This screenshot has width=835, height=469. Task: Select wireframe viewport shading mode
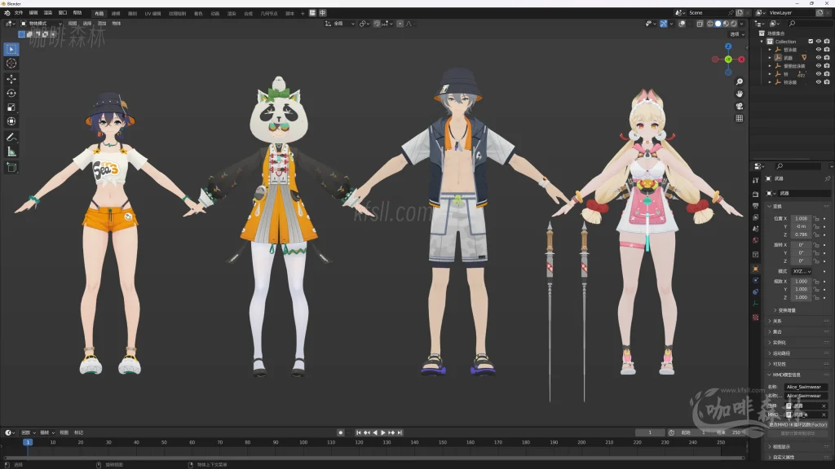(710, 24)
